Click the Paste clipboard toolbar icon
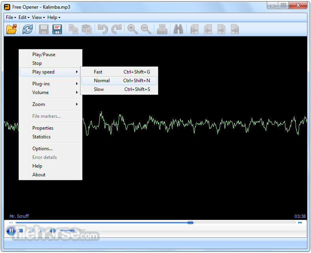Viewport: 311px width, 253px height. tap(87, 29)
